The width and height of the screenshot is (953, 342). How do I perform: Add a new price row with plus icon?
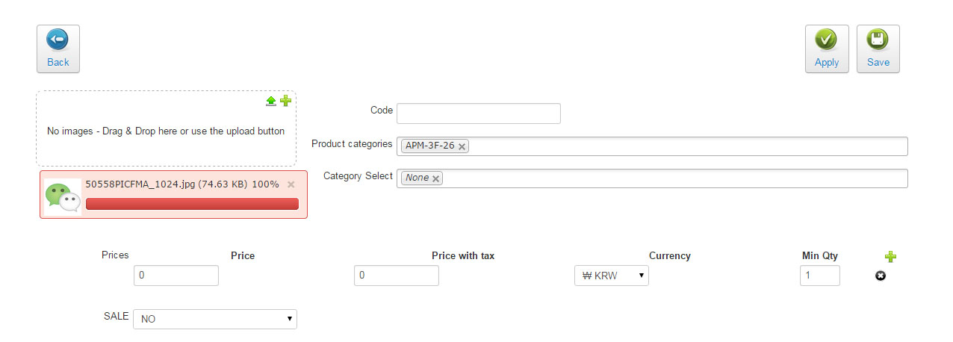pos(890,257)
